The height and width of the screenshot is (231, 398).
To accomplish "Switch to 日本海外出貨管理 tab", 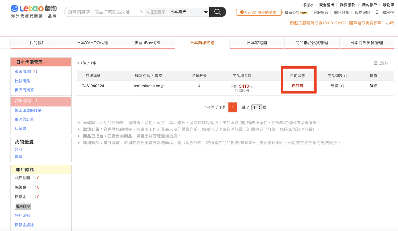I will (367, 43).
